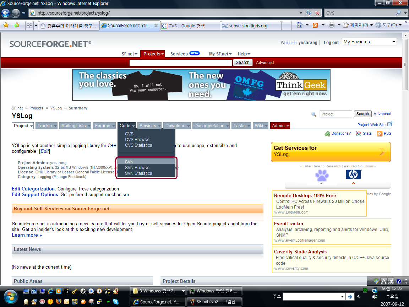Click the orange Feeds icon in the command bar
Screen dimensions: 409x307
tap(315, 25)
